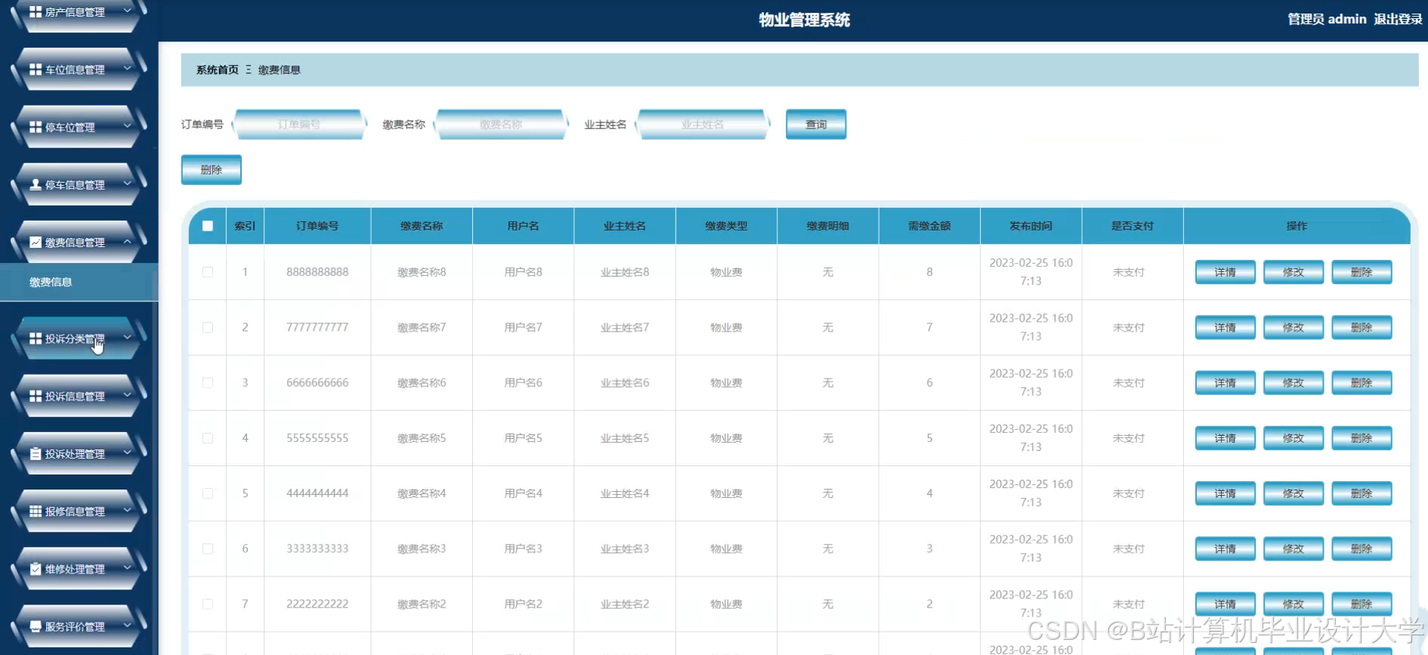Expand the 停车位管理 menu chevron
The image size is (1428, 655).
(127, 126)
